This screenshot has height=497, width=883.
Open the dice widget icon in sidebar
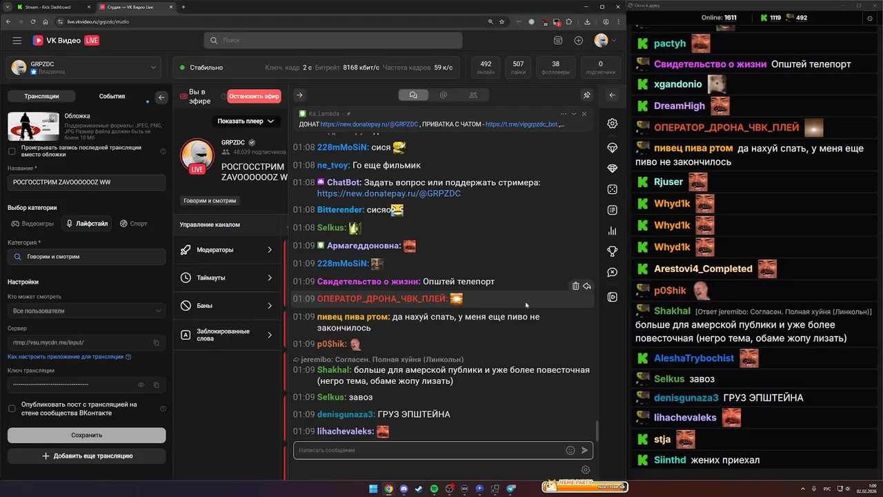click(x=612, y=189)
